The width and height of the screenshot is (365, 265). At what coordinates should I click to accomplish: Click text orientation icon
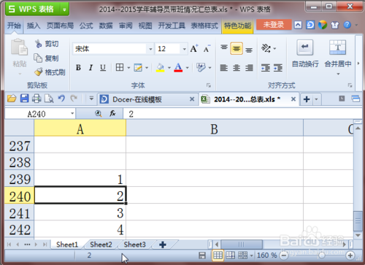266,48
